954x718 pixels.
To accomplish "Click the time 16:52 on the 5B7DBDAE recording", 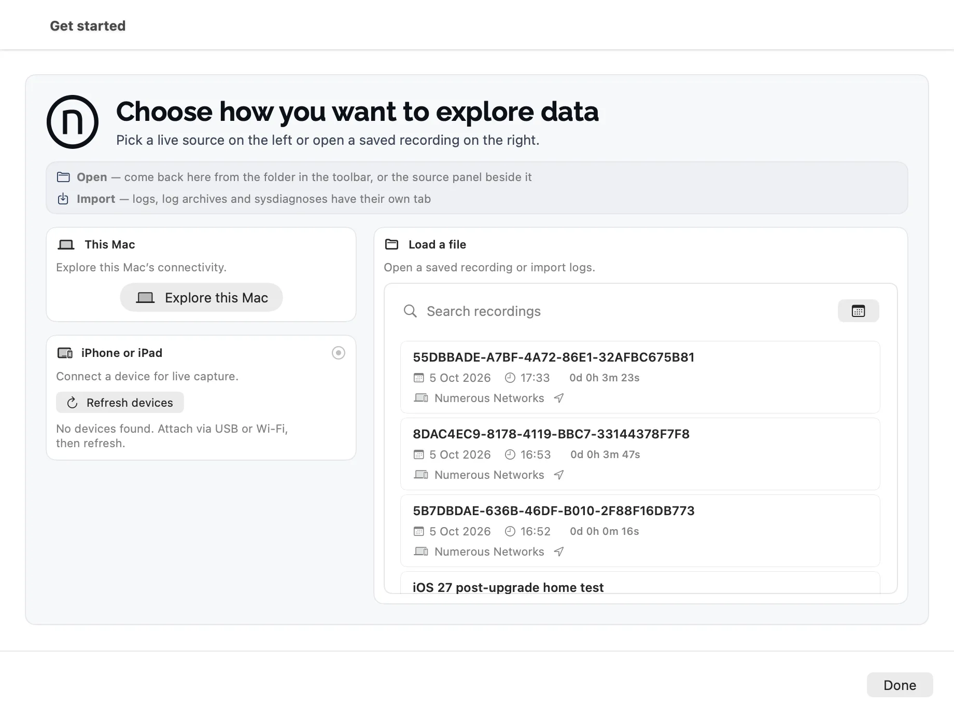I will 536,531.
